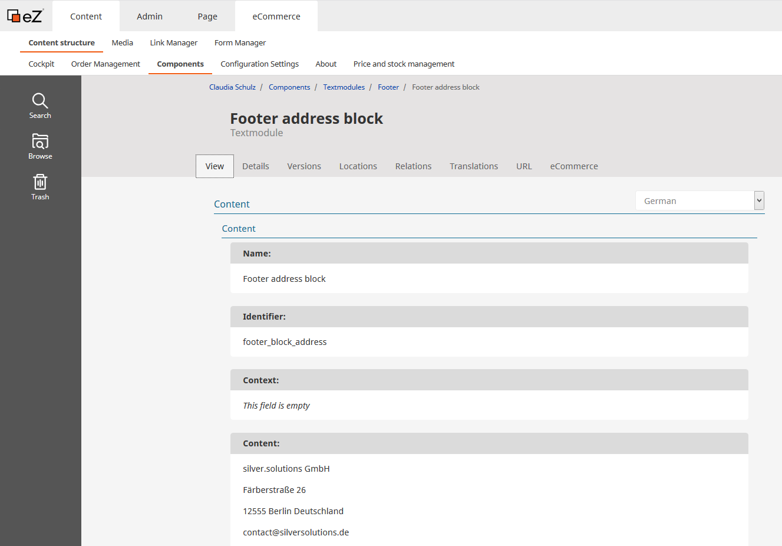The height and width of the screenshot is (546, 782).
Task: Switch to the Details tab
Action: click(256, 166)
